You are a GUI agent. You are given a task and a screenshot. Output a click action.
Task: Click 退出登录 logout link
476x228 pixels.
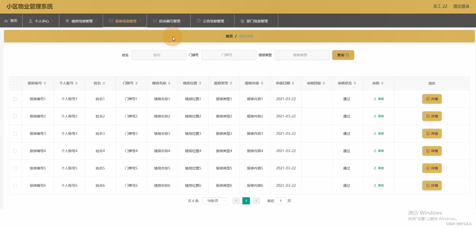pyautogui.click(x=461, y=6)
